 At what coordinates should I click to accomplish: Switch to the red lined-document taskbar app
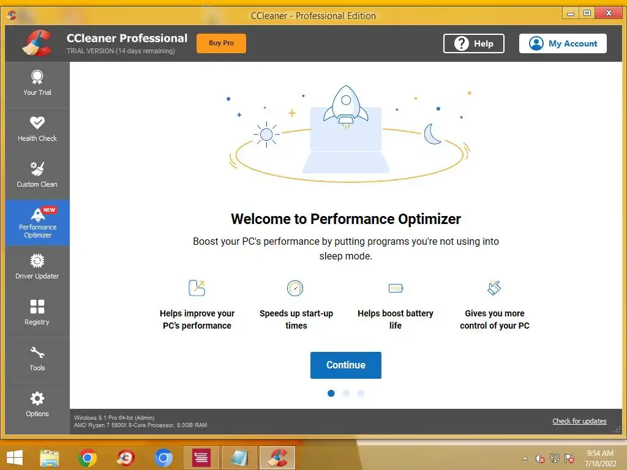coord(201,458)
